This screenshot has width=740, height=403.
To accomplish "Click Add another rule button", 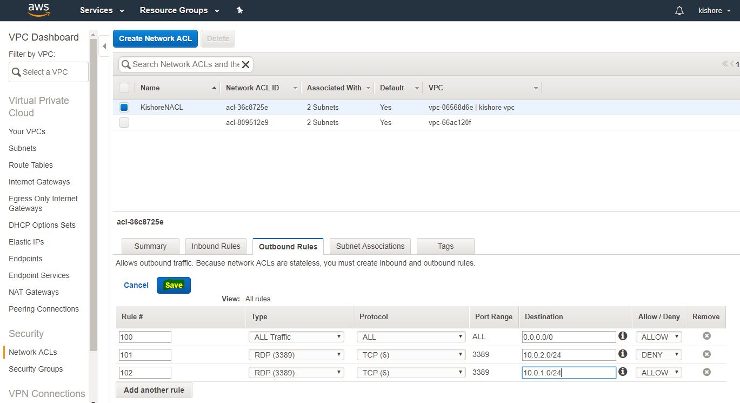I will point(154,390).
